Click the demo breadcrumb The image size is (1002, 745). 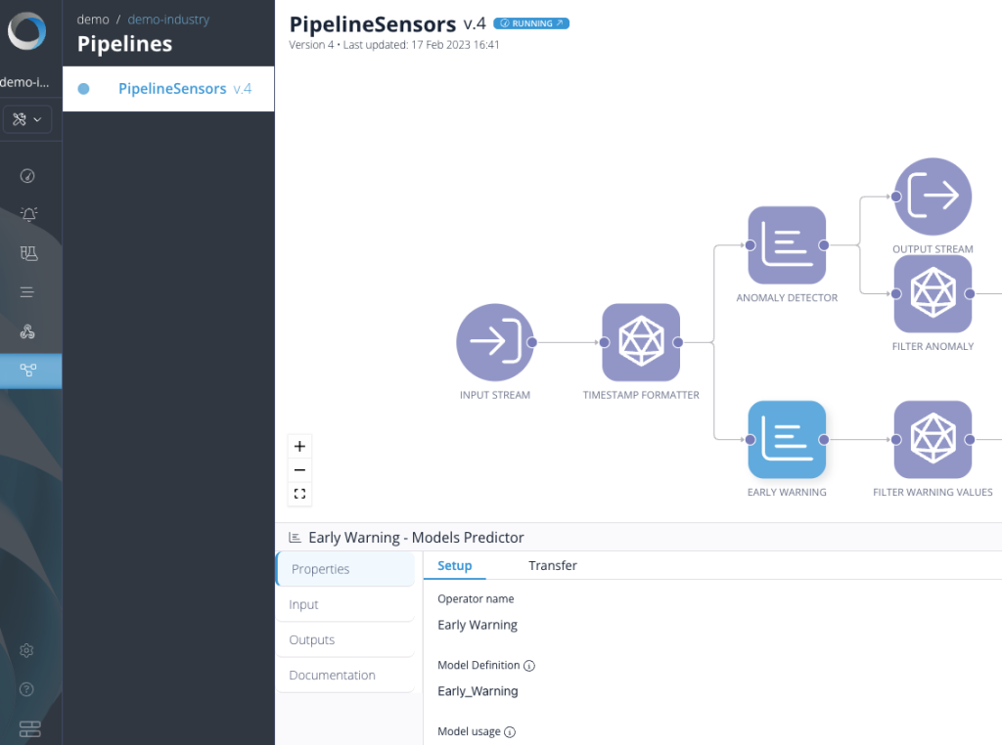click(93, 20)
